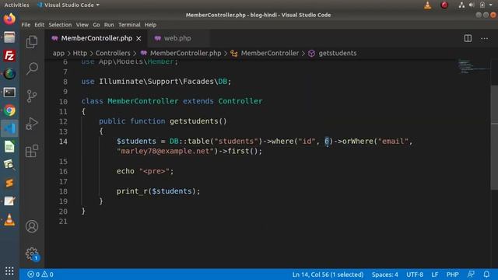The height and width of the screenshot is (280, 498).
Task: Open notifications bell in status bar
Action: point(486,275)
